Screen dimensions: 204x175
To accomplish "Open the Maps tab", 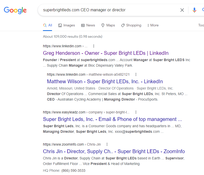I will pyautogui.click(x=108, y=25).
